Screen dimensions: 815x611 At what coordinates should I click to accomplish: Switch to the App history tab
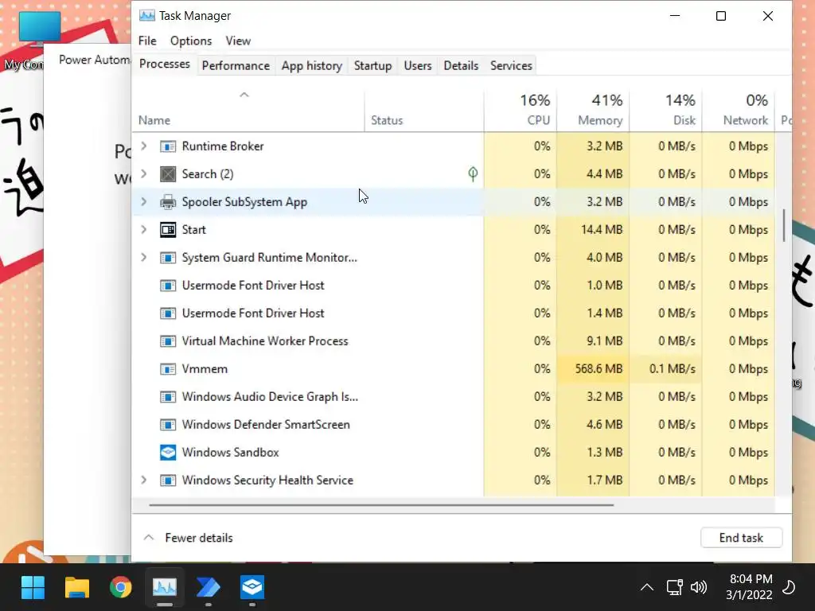312,66
